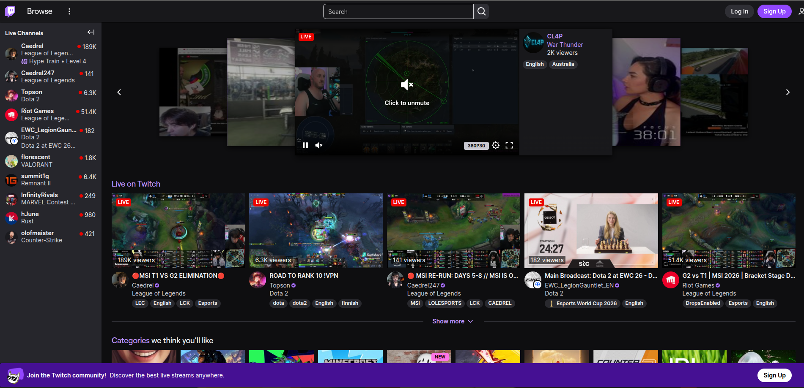The height and width of the screenshot is (388, 804).
Task: Open Riot Games avatar in sidebar
Action: [11, 114]
